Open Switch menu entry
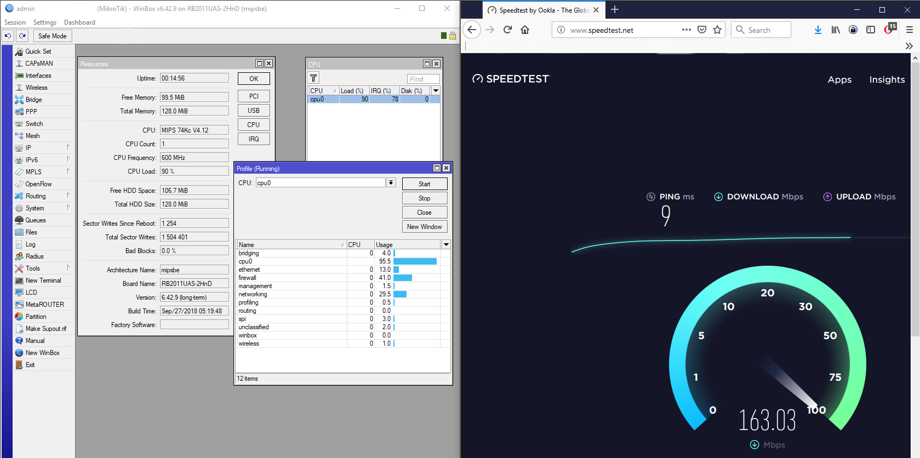 34,124
